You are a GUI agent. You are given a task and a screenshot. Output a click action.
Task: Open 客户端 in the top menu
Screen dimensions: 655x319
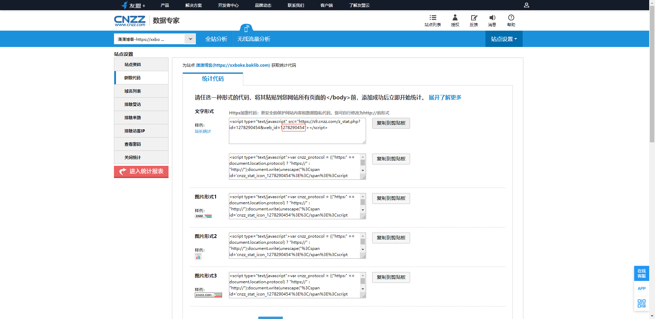(x=326, y=5)
